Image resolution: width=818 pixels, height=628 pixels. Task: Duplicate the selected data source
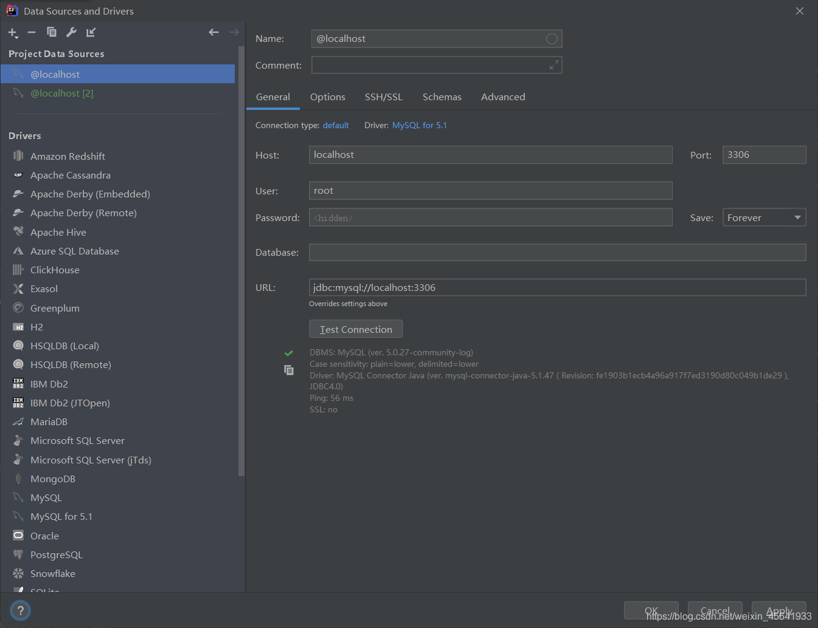coord(51,32)
